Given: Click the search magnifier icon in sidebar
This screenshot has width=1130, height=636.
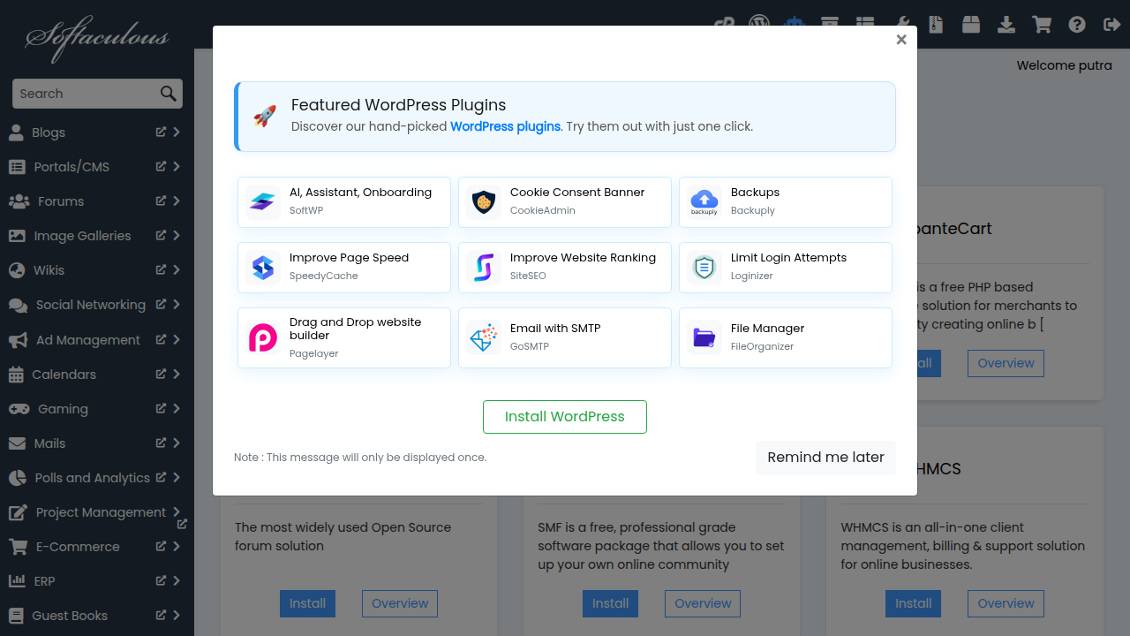Looking at the screenshot, I should pyautogui.click(x=169, y=94).
